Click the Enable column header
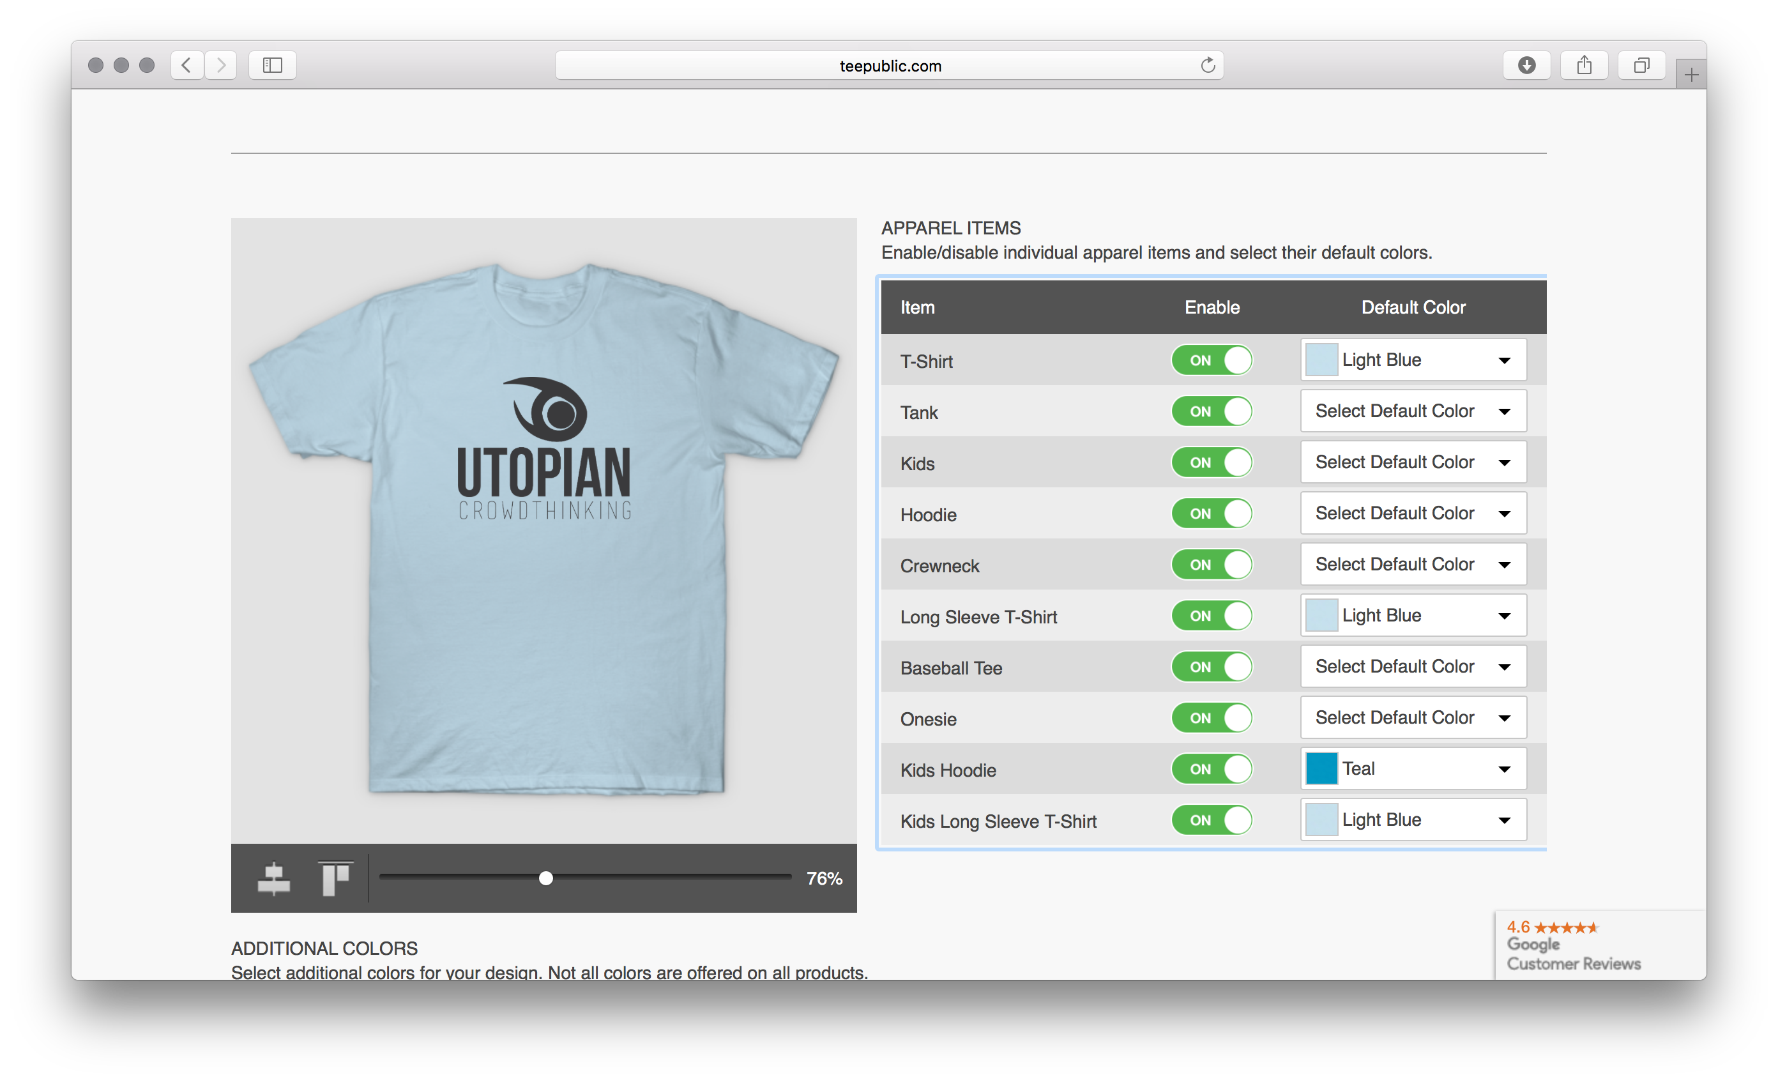Image resolution: width=1778 pixels, height=1082 pixels. tap(1212, 307)
